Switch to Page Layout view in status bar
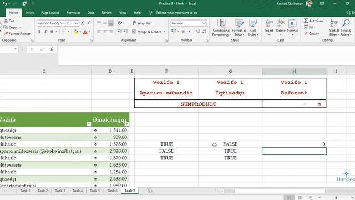The width and height of the screenshot is (355, 200). coord(300,198)
